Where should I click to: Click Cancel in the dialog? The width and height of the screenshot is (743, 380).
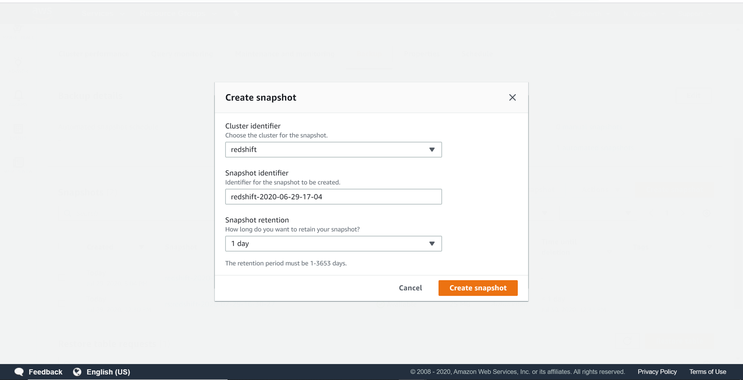point(410,288)
